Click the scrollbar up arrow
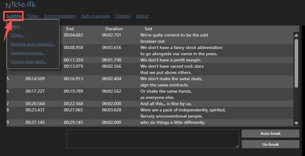 click(x=296, y=35)
